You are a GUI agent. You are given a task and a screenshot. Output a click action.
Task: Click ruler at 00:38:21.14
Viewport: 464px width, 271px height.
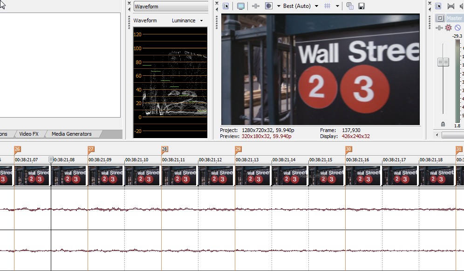[x=284, y=160]
